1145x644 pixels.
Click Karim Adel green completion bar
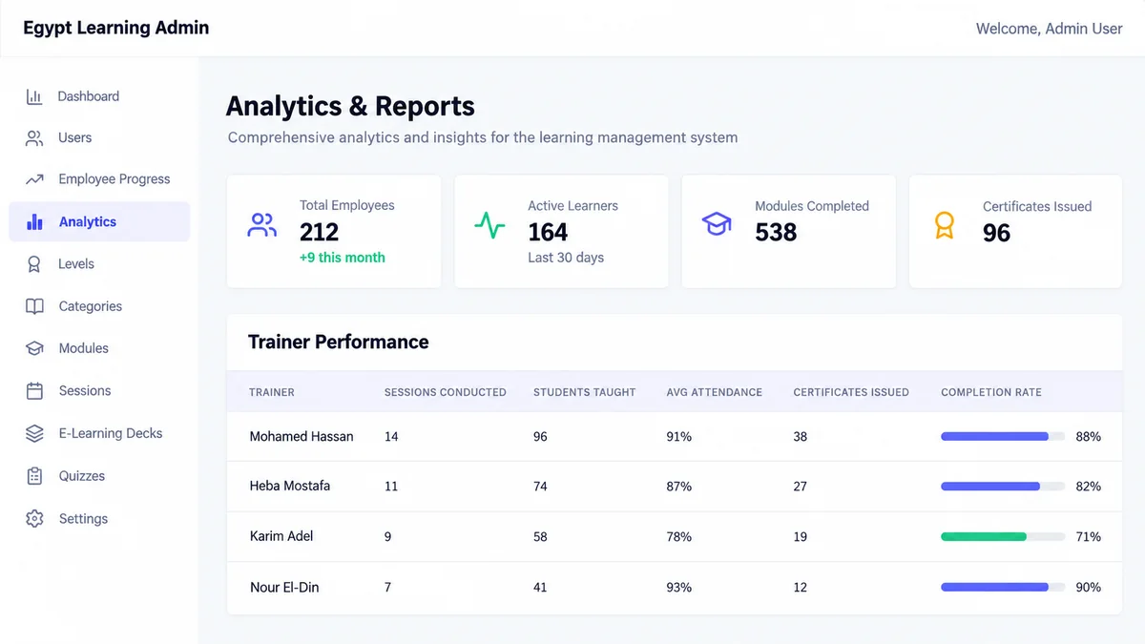(984, 537)
